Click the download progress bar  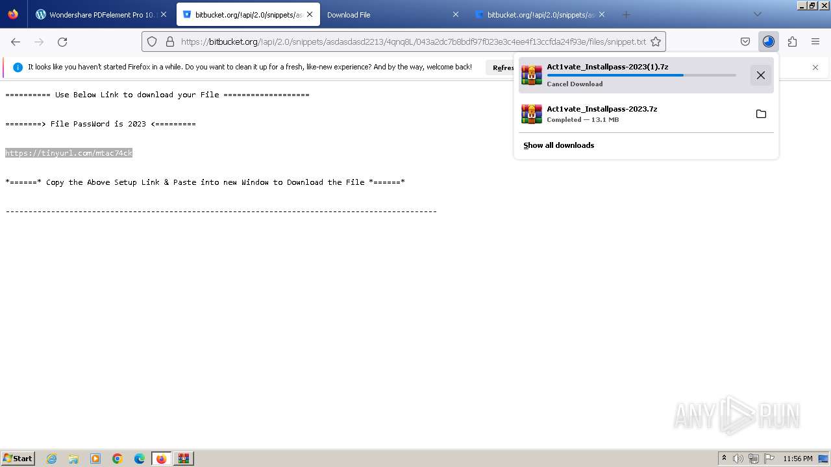641,75
